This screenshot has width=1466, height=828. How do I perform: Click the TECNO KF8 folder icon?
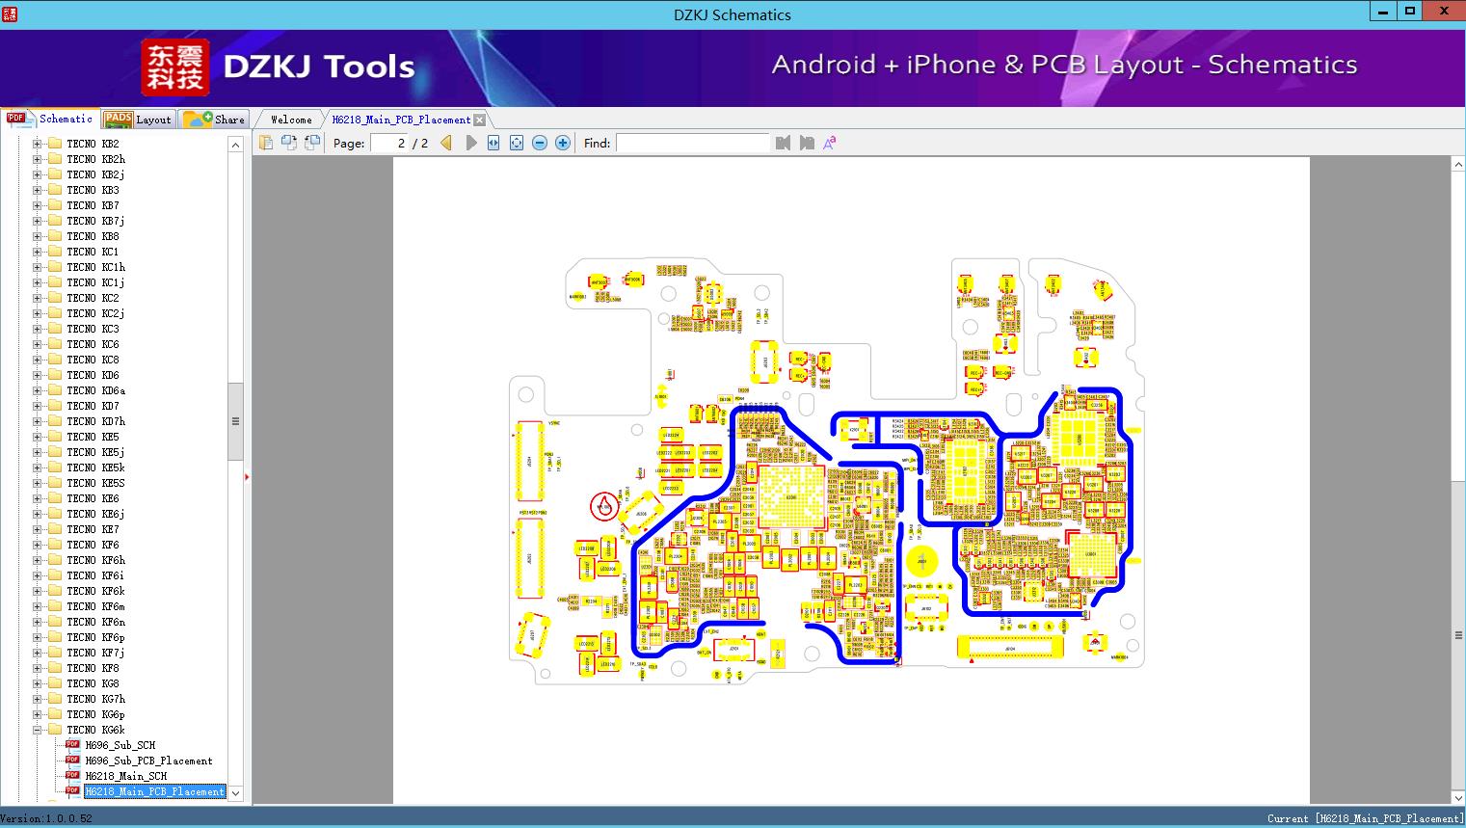point(55,668)
